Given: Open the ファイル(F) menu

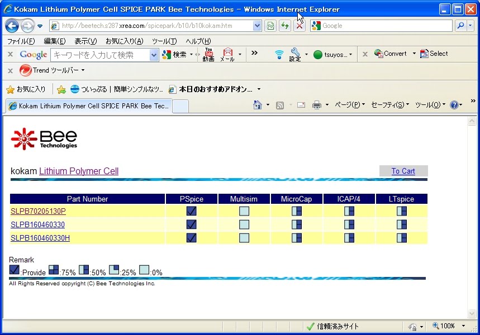Looking at the screenshot, I should (x=21, y=41).
